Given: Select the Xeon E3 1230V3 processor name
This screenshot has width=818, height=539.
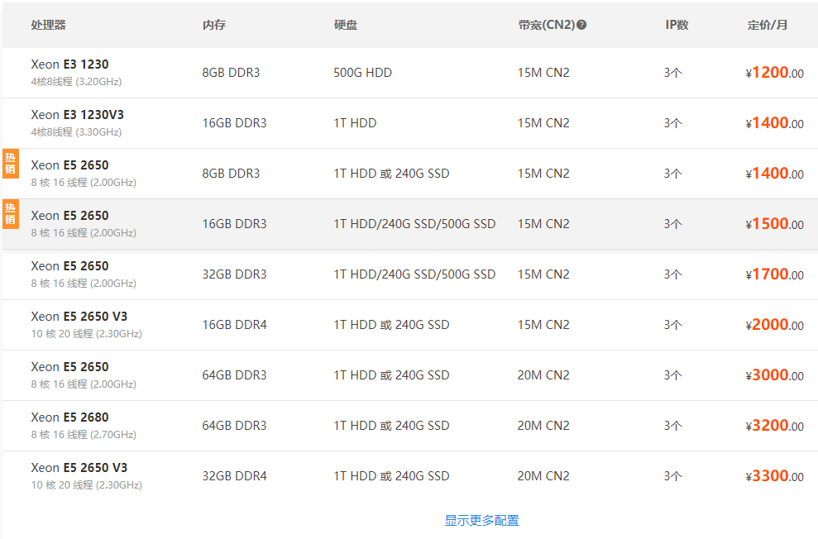Looking at the screenshot, I should click(x=77, y=115).
